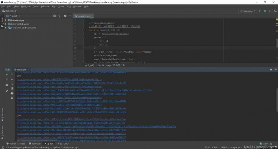Click the baidu URL string in code
This screenshot has height=149, width=278.
pyautogui.click(x=115, y=34)
